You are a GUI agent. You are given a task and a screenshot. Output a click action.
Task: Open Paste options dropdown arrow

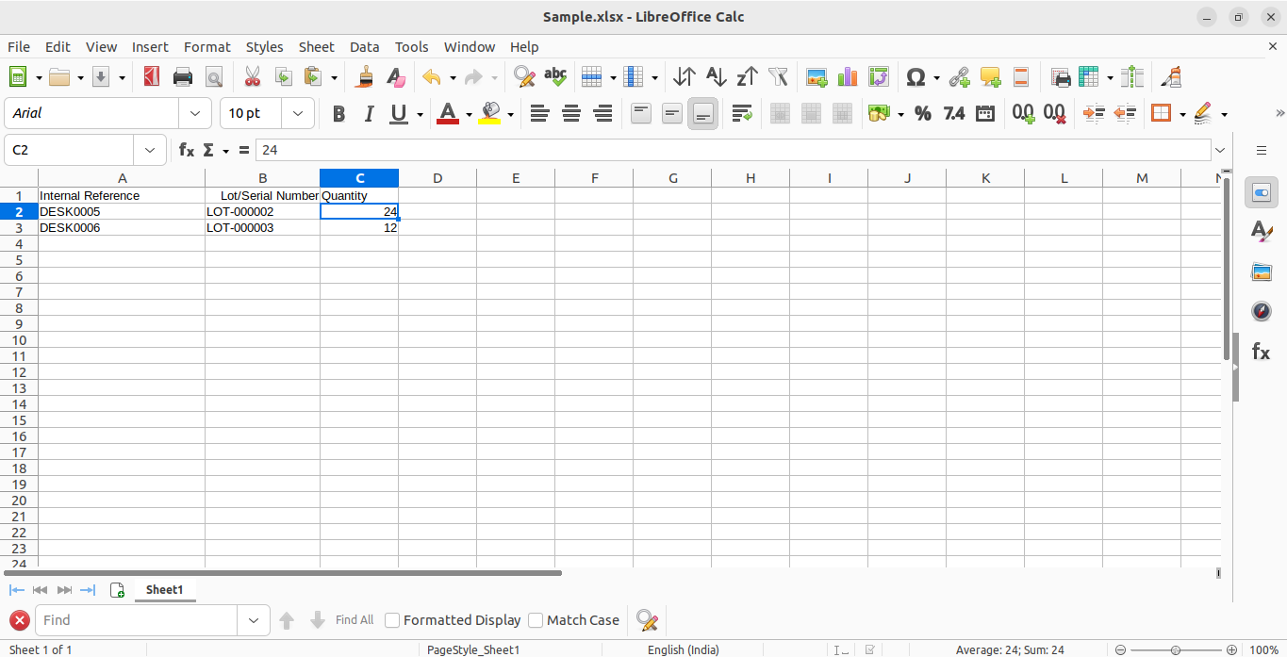tap(334, 77)
